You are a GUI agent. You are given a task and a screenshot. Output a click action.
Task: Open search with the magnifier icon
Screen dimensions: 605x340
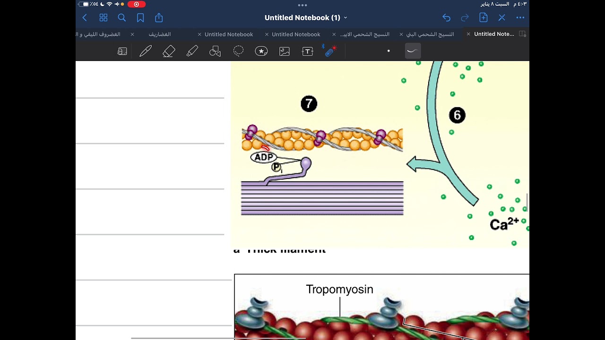click(x=121, y=17)
